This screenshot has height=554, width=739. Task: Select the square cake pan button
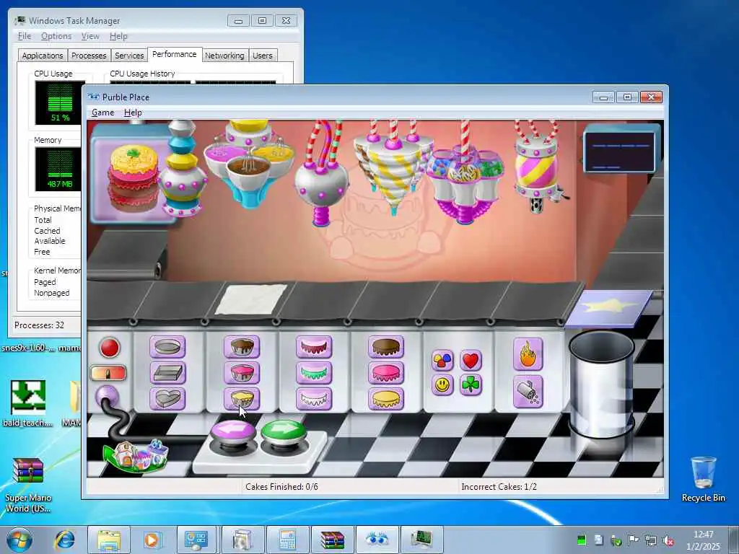coord(167,373)
